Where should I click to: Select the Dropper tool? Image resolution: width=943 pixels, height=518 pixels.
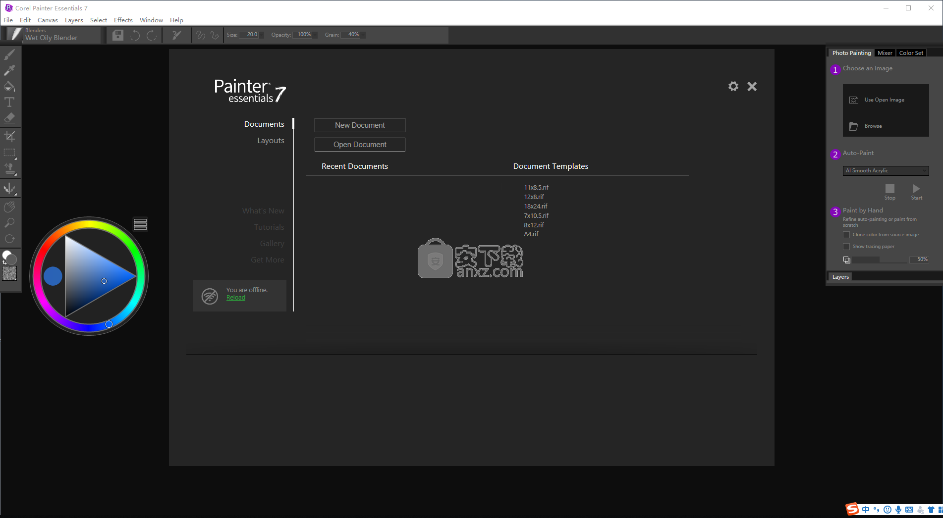pos(9,70)
